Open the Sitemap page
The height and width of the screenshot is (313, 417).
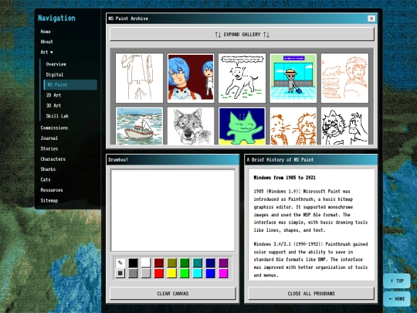tap(49, 200)
